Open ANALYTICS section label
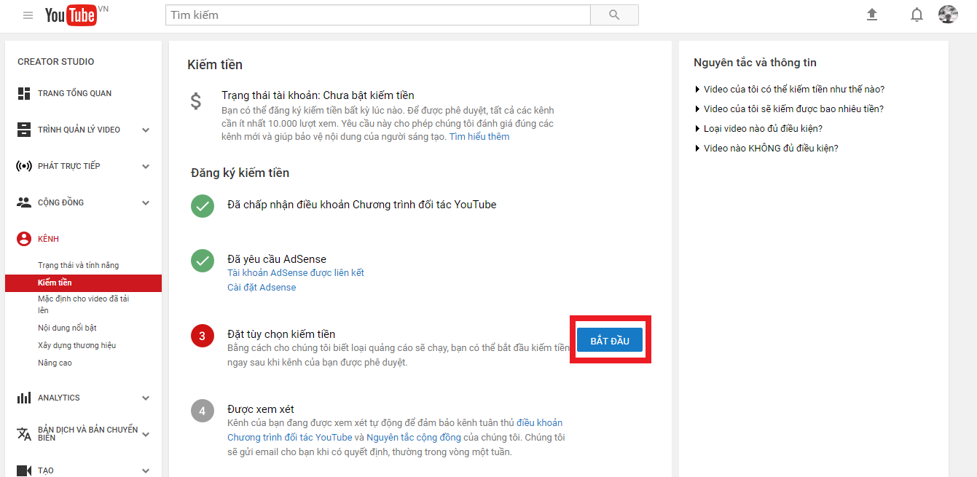This screenshot has width=977, height=477. click(x=59, y=398)
